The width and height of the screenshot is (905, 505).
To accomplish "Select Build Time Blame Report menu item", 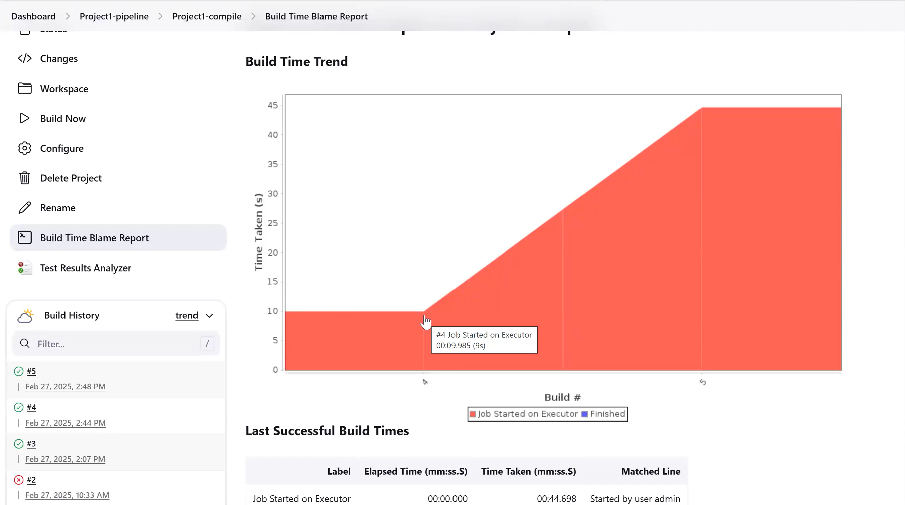I will [94, 238].
